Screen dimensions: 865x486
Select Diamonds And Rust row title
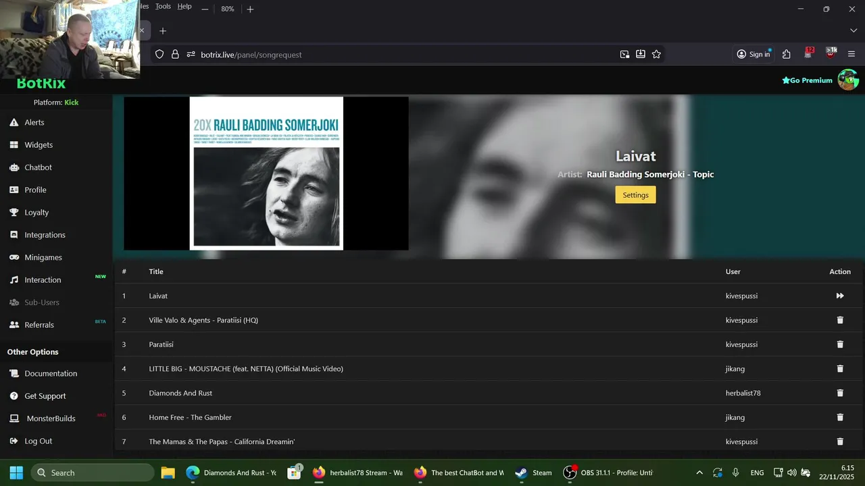(x=180, y=393)
